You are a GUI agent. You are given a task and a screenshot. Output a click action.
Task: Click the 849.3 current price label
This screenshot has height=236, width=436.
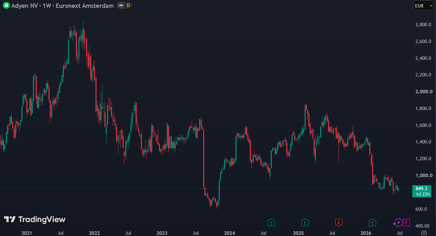[x=421, y=188]
